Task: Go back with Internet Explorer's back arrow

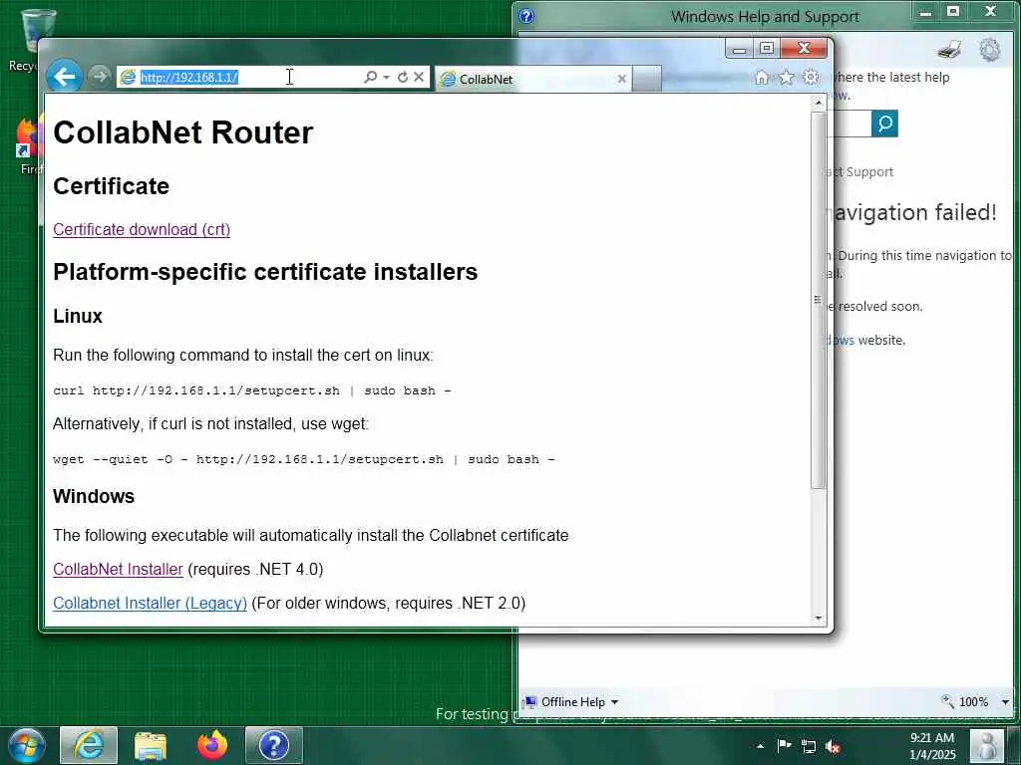Action: coord(65,77)
